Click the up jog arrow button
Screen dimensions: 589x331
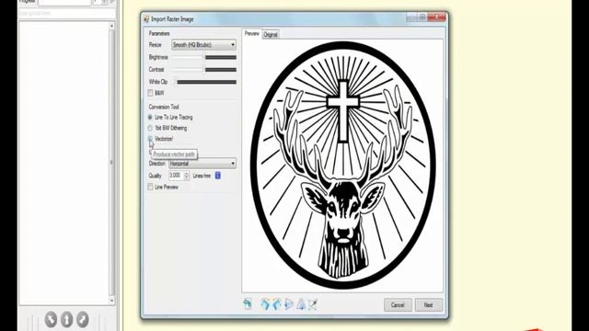pos(66,319)
